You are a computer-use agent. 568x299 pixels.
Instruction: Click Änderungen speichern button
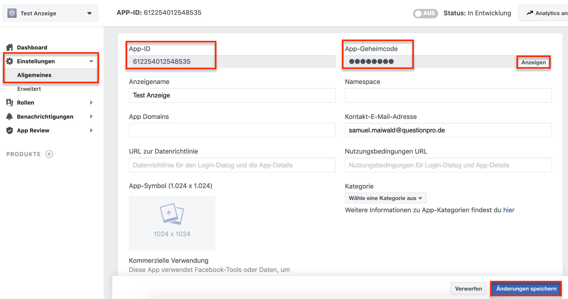coord(526,289)
